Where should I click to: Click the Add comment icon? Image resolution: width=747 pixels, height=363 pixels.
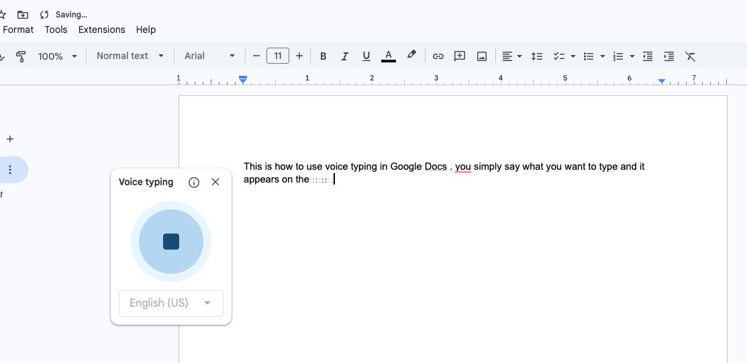460,56
